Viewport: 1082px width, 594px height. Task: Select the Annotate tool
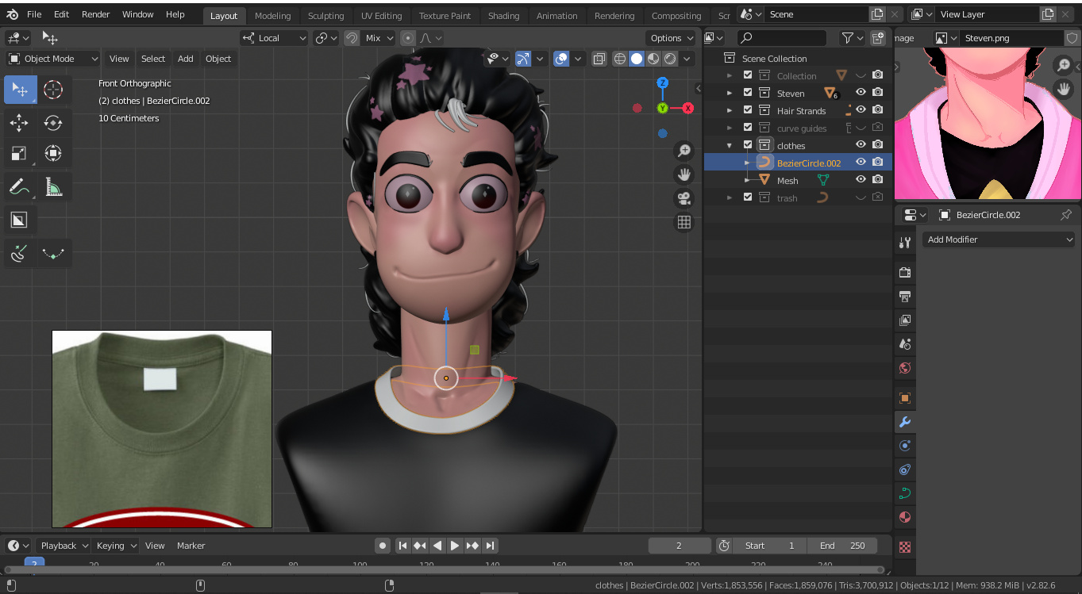pos(20,187)
